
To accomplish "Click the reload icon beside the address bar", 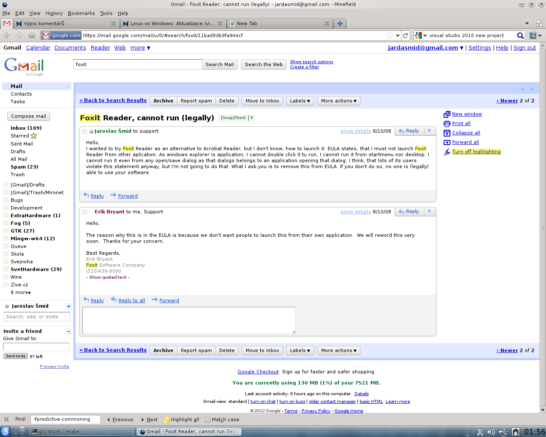I will [x=406, y=35].
